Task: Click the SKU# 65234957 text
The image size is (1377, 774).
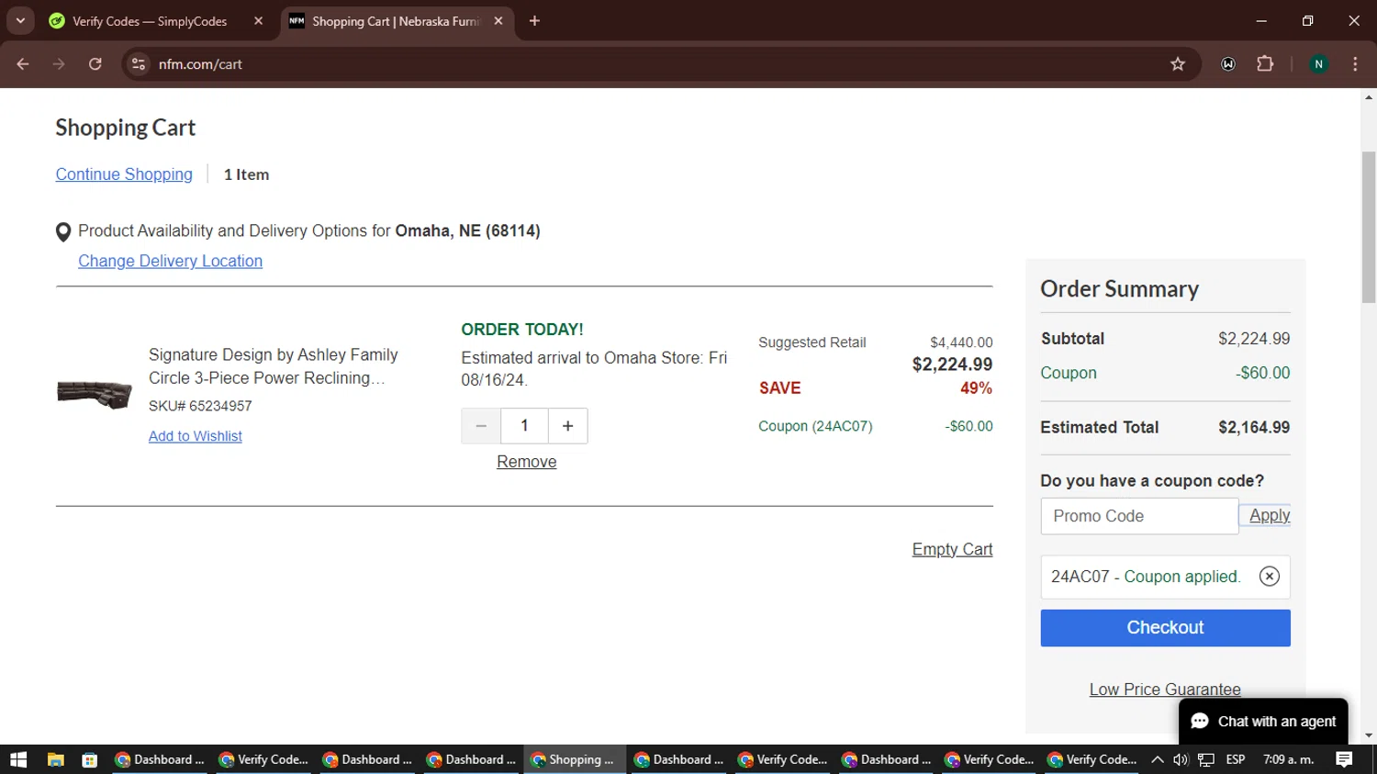Action: pos(200,406)
